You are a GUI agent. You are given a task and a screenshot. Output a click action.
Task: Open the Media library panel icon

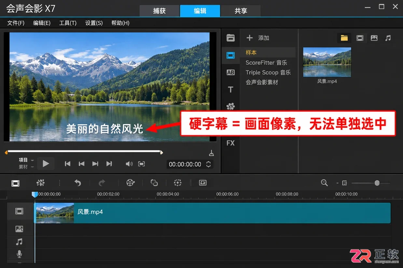[x=230, y=38]
